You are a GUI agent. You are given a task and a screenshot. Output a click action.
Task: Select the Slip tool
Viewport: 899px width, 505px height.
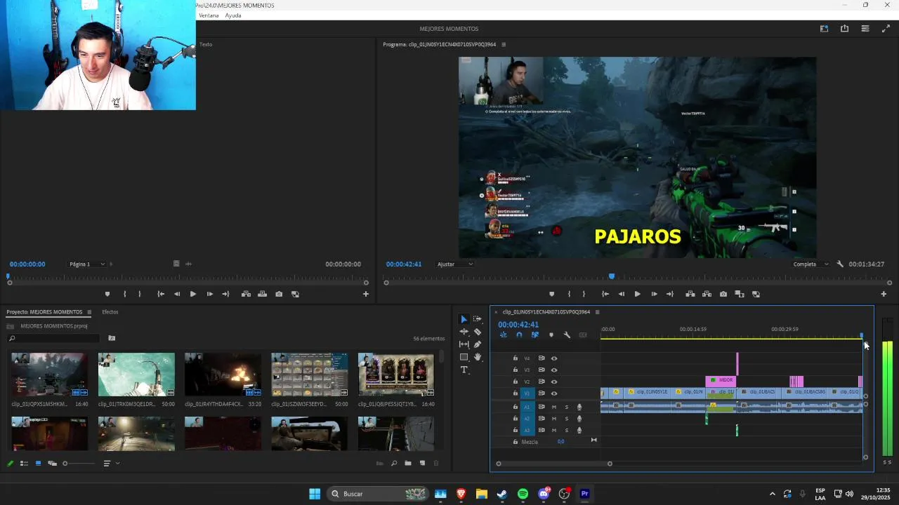(x=464, y=344)
